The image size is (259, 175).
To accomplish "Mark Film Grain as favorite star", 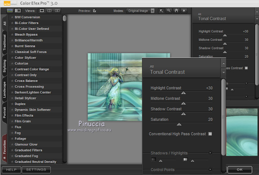I will point(12,121).
